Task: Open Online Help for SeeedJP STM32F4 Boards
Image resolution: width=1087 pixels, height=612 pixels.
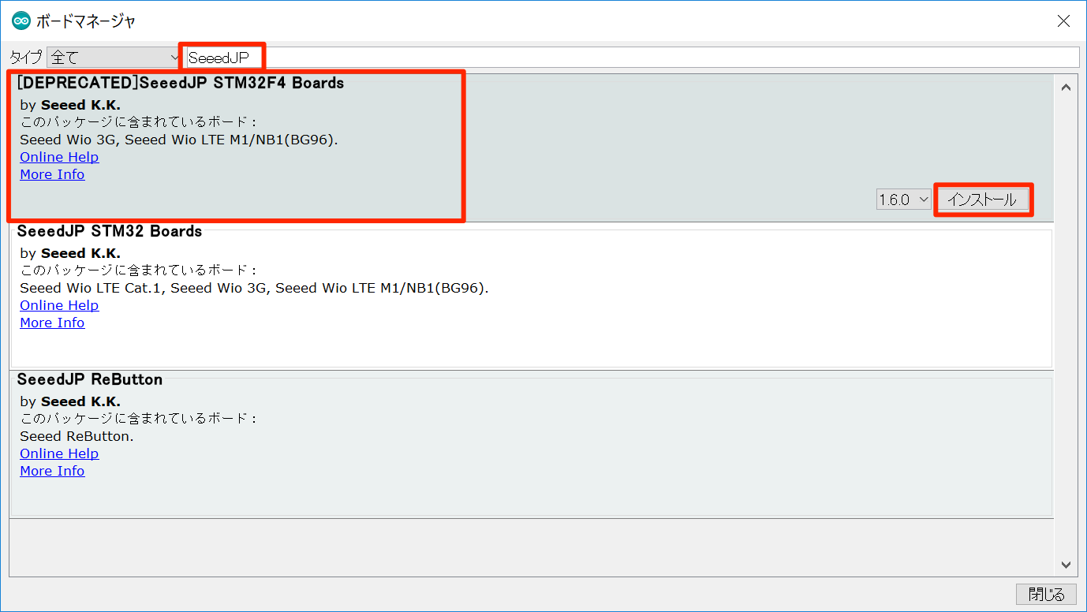Action: point(59,157)
